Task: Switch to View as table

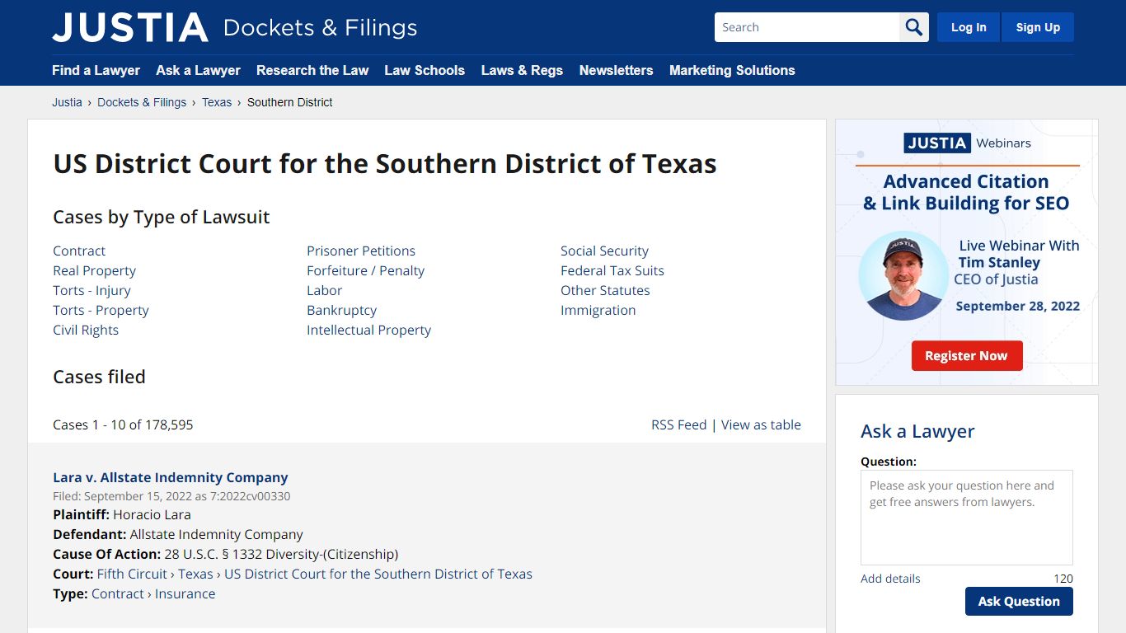Action: pos(761,424)
